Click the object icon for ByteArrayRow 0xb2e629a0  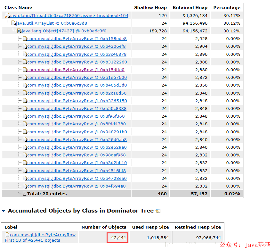(x=25, y=147)
